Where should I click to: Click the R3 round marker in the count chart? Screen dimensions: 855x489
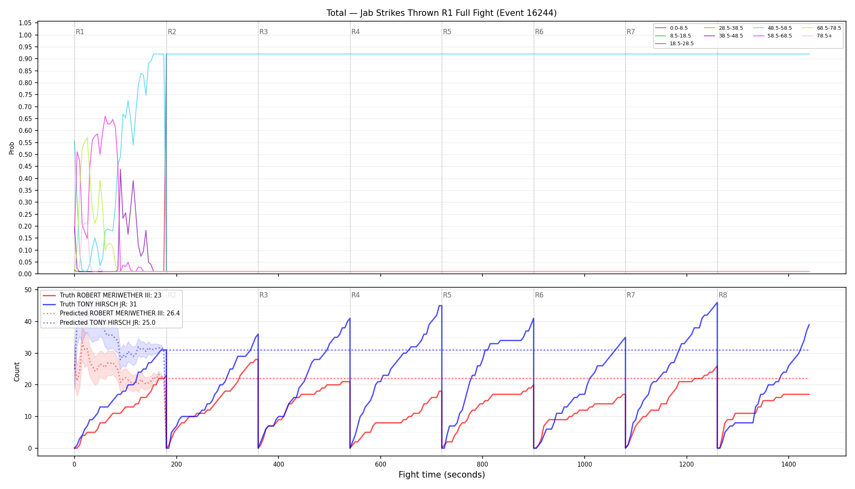tap(263, 295)
